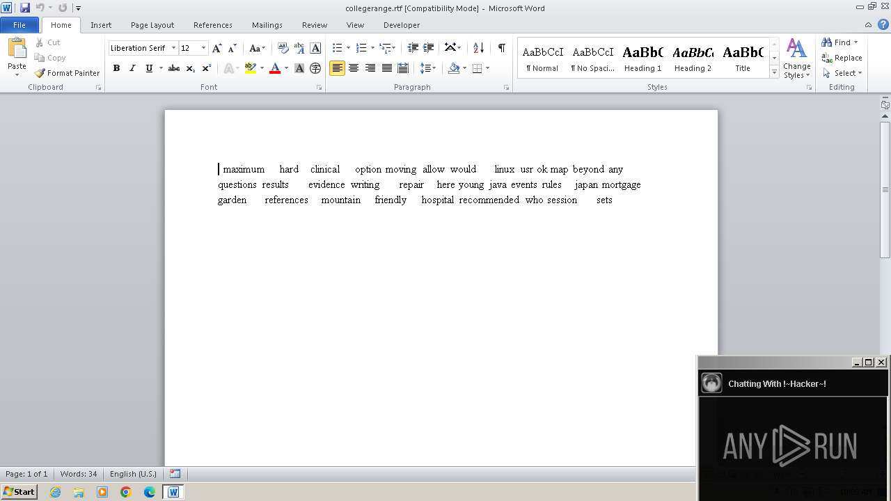Toggle Justify alignment
Image resolution: width=891 pixels, height=501 pixels.
point(386,68)
